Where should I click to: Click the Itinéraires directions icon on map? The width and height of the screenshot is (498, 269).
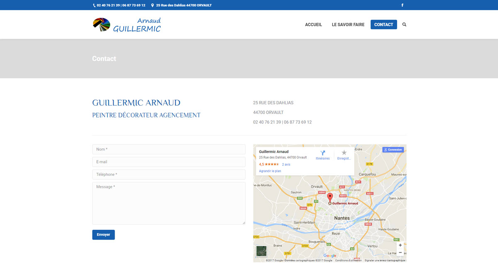tap(322, 153)
